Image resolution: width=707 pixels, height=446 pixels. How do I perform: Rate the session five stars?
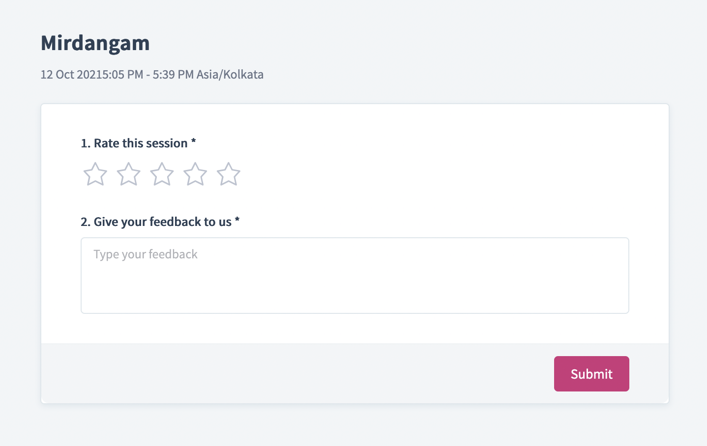coord(229,174)
